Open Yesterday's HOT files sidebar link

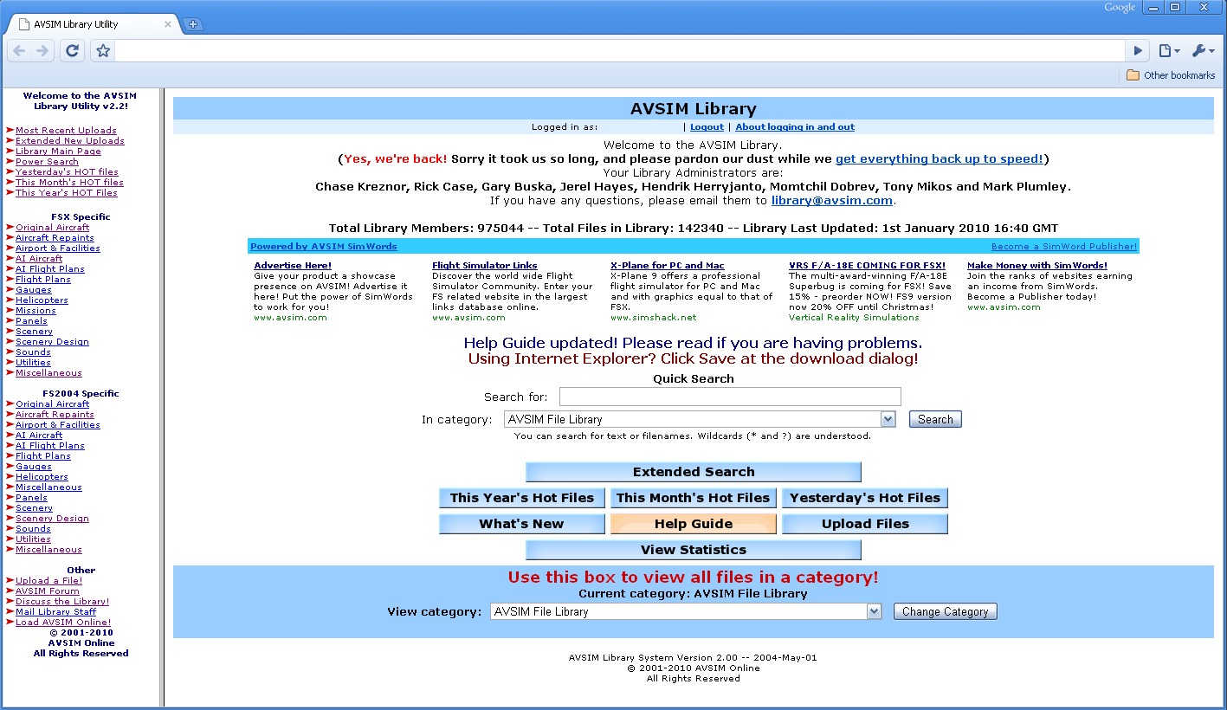pyautogui.click(x=67, y=172)
